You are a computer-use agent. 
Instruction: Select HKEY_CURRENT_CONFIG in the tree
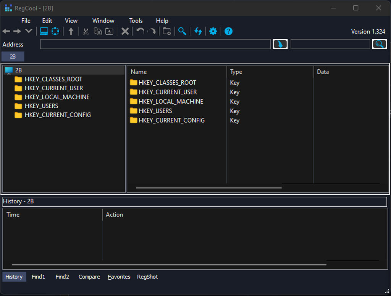tap(58, 115)
